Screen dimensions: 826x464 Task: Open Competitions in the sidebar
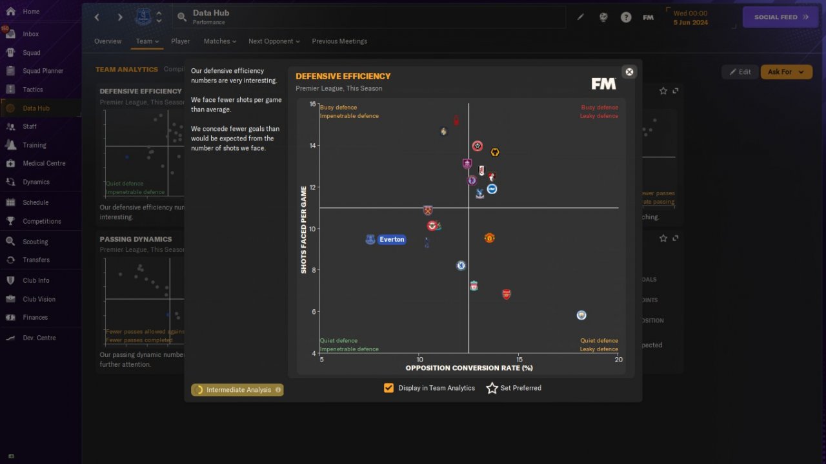click(42, 221)
